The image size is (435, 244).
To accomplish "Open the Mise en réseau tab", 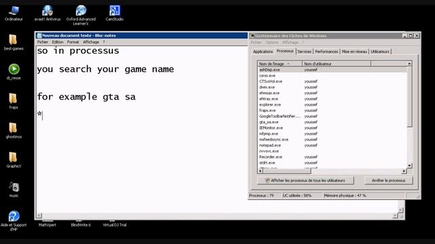I will pyautogui.click(x=354, y=52).
